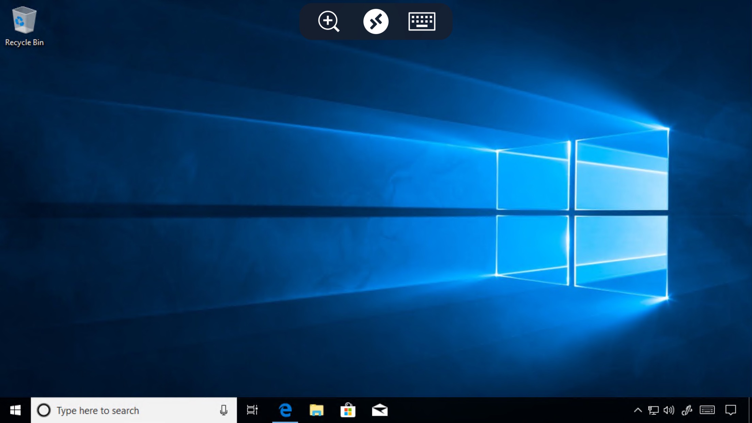Image resolution: width=752 pixels, height=423 pixels.
Task: Open the zoom in magnifier tool
Action: click(328, 21)
